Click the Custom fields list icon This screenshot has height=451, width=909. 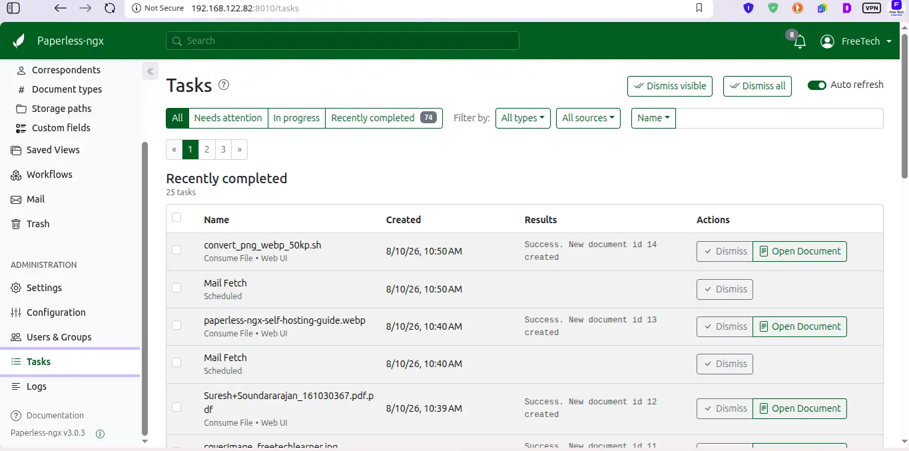coord(20,128)
